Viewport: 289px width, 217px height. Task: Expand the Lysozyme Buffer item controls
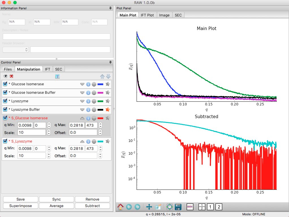pyautogui.click(x=82, y=110)
